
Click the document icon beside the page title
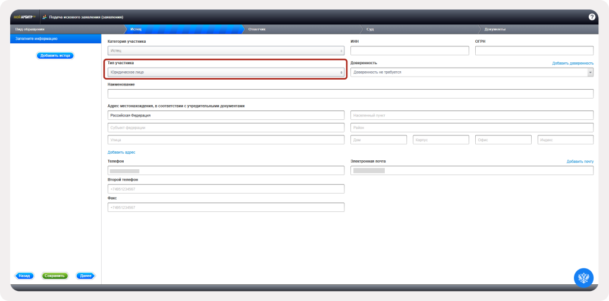45,17
